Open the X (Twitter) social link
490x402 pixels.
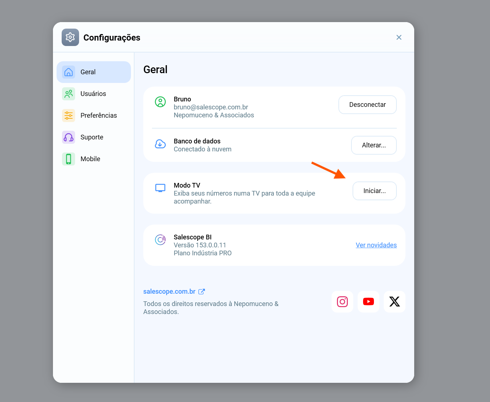click(395, 302)
